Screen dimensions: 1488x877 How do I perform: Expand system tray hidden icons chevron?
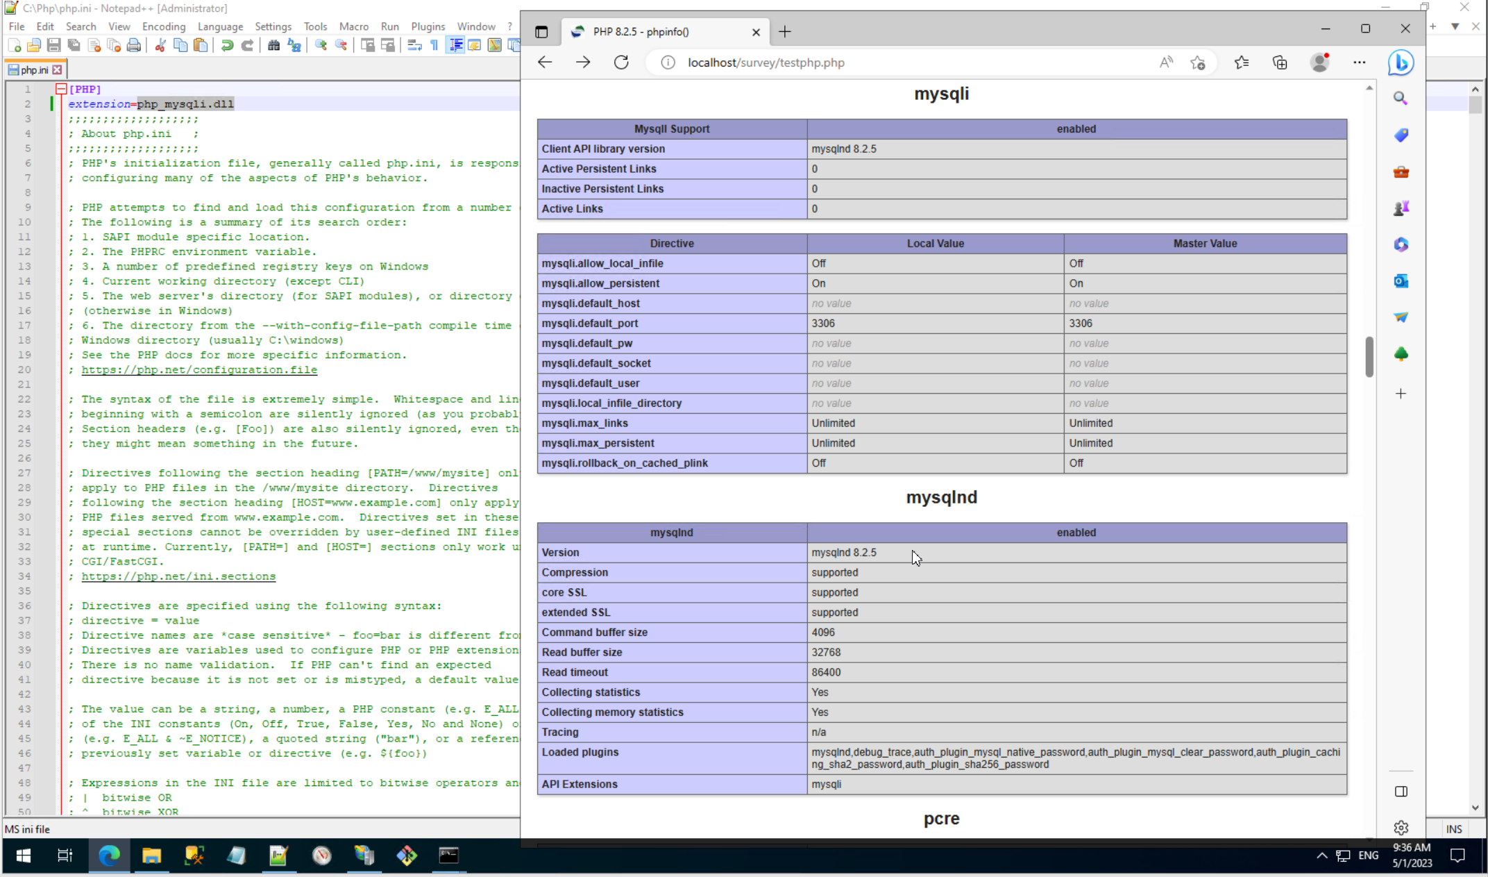point(1321,855)
